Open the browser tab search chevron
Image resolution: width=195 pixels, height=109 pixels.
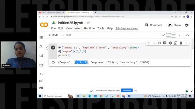(175, 12)
